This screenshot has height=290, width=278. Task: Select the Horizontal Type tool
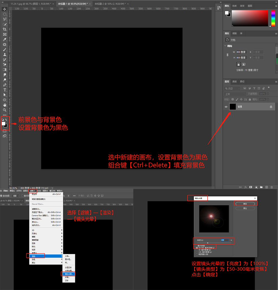[5, 90]
